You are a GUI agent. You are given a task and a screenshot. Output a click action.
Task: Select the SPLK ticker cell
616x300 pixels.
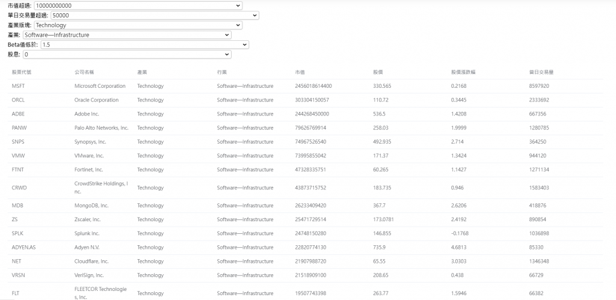pyautogui.click(x=17, y=233)
